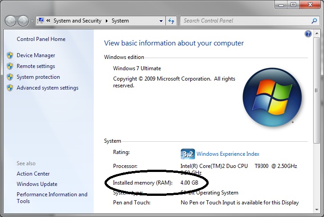Click the shield icon beside Advanced system settings
324x217 pixels.
[x=10, y=87]
